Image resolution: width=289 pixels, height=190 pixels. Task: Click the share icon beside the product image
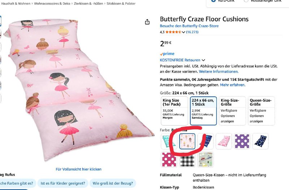(x=147, y=22)
